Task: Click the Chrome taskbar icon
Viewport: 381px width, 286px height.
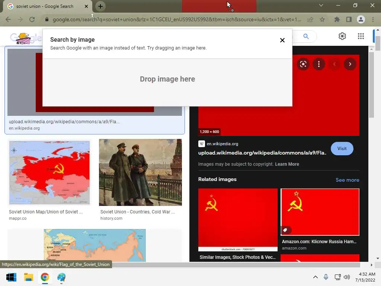Action: 45,277
